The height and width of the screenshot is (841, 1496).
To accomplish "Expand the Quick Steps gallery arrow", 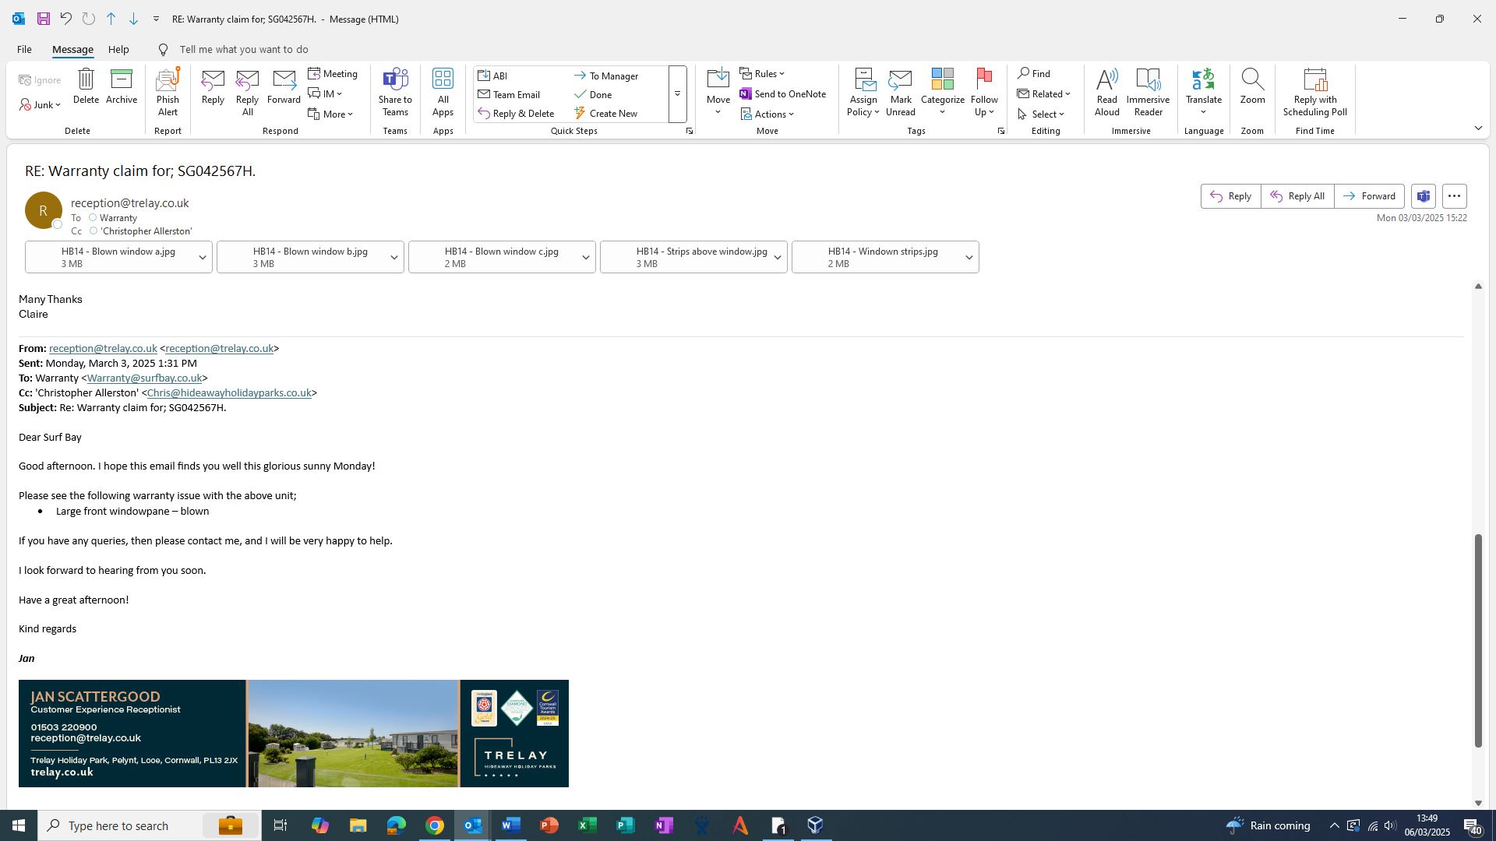I will (x=677, y=94).
